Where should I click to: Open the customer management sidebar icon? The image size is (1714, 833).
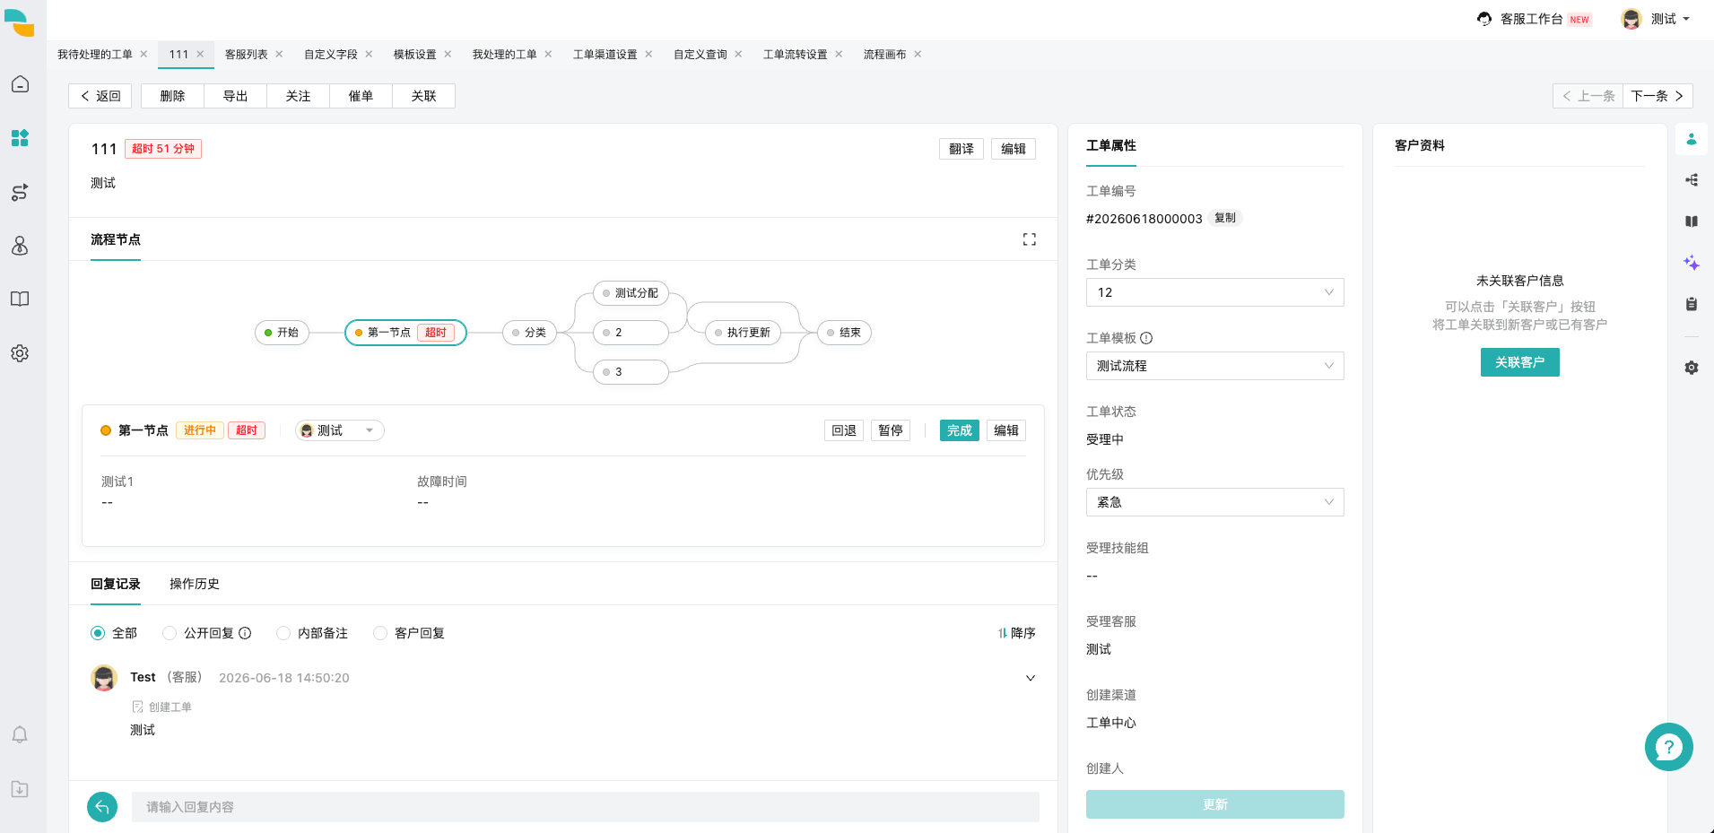pos(20,246)
